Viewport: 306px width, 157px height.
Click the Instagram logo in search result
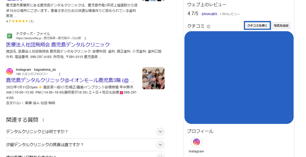point(9,71)
